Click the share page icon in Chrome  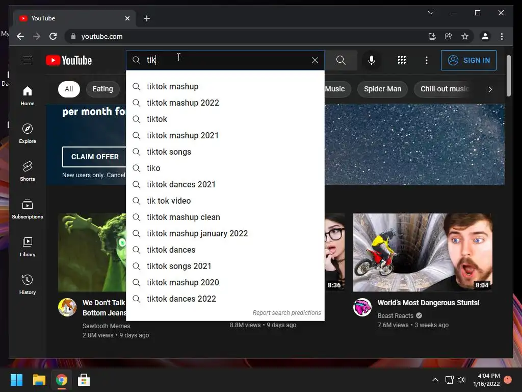(x=449, y=36)
